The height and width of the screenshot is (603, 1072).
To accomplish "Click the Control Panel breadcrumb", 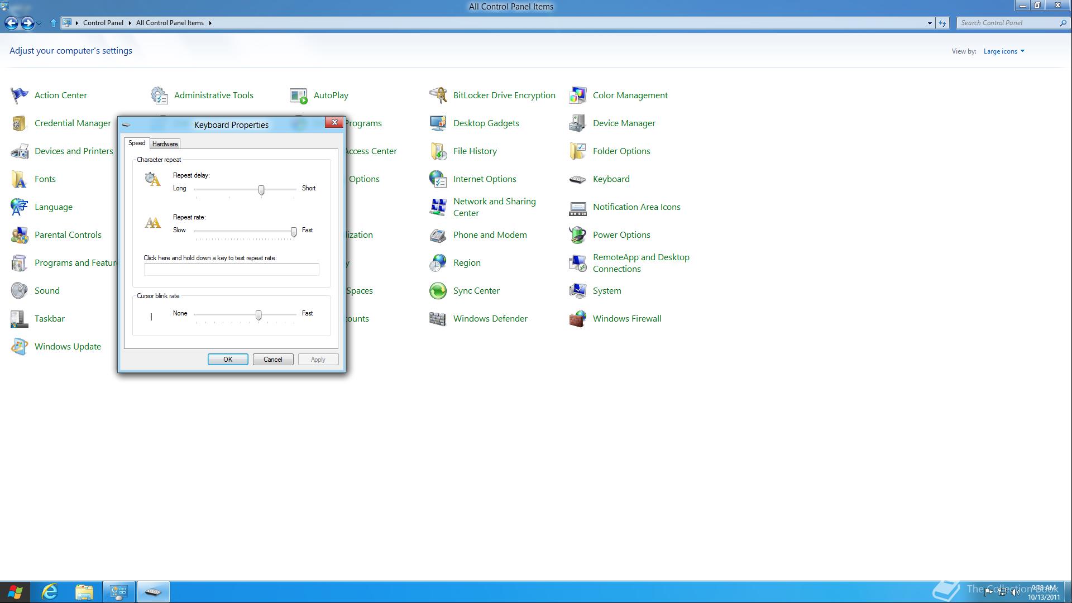I will click(103, 23).
